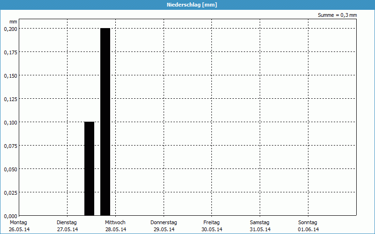Click the Freitag day label
This screenshot has width=375, height=234.
211,223
